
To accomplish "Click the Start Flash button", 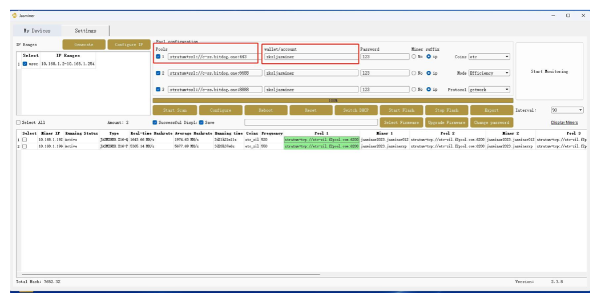I will (401, 110).
